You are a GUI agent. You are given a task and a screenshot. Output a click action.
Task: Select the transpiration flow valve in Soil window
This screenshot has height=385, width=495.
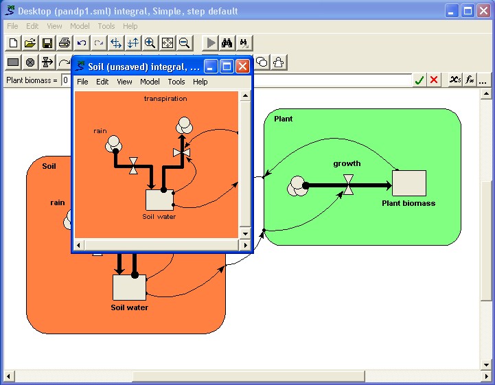pos(182,153)
